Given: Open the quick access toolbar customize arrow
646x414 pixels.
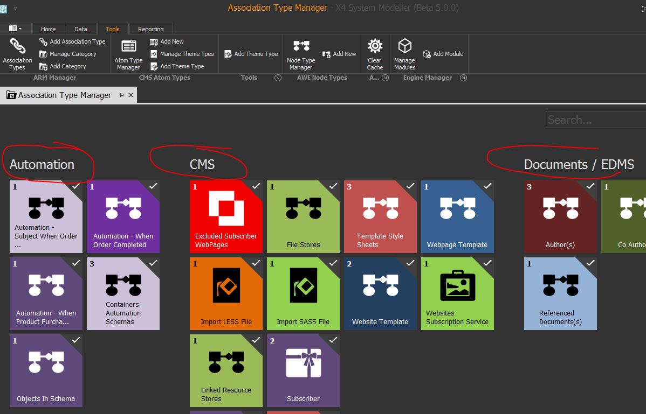Looking at the screenshot, I should [x=15, y=8].
